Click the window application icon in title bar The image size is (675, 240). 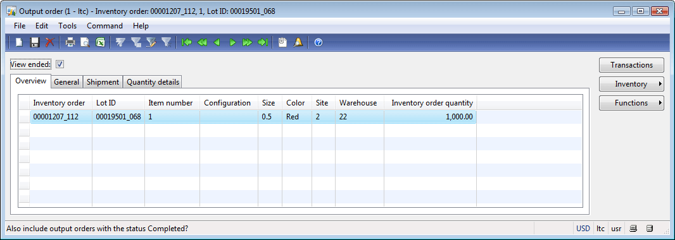coord(11,11)
